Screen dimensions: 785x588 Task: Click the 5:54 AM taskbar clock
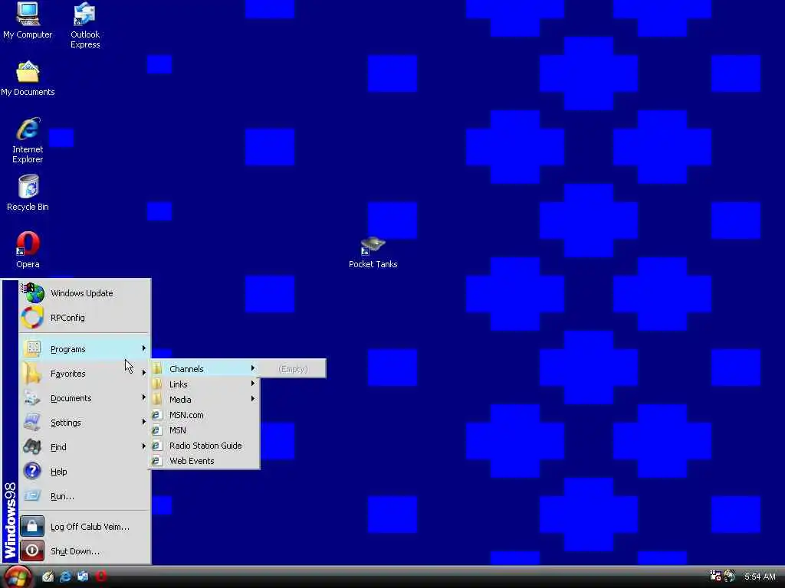pyautogui.click(x=760, y=577)
